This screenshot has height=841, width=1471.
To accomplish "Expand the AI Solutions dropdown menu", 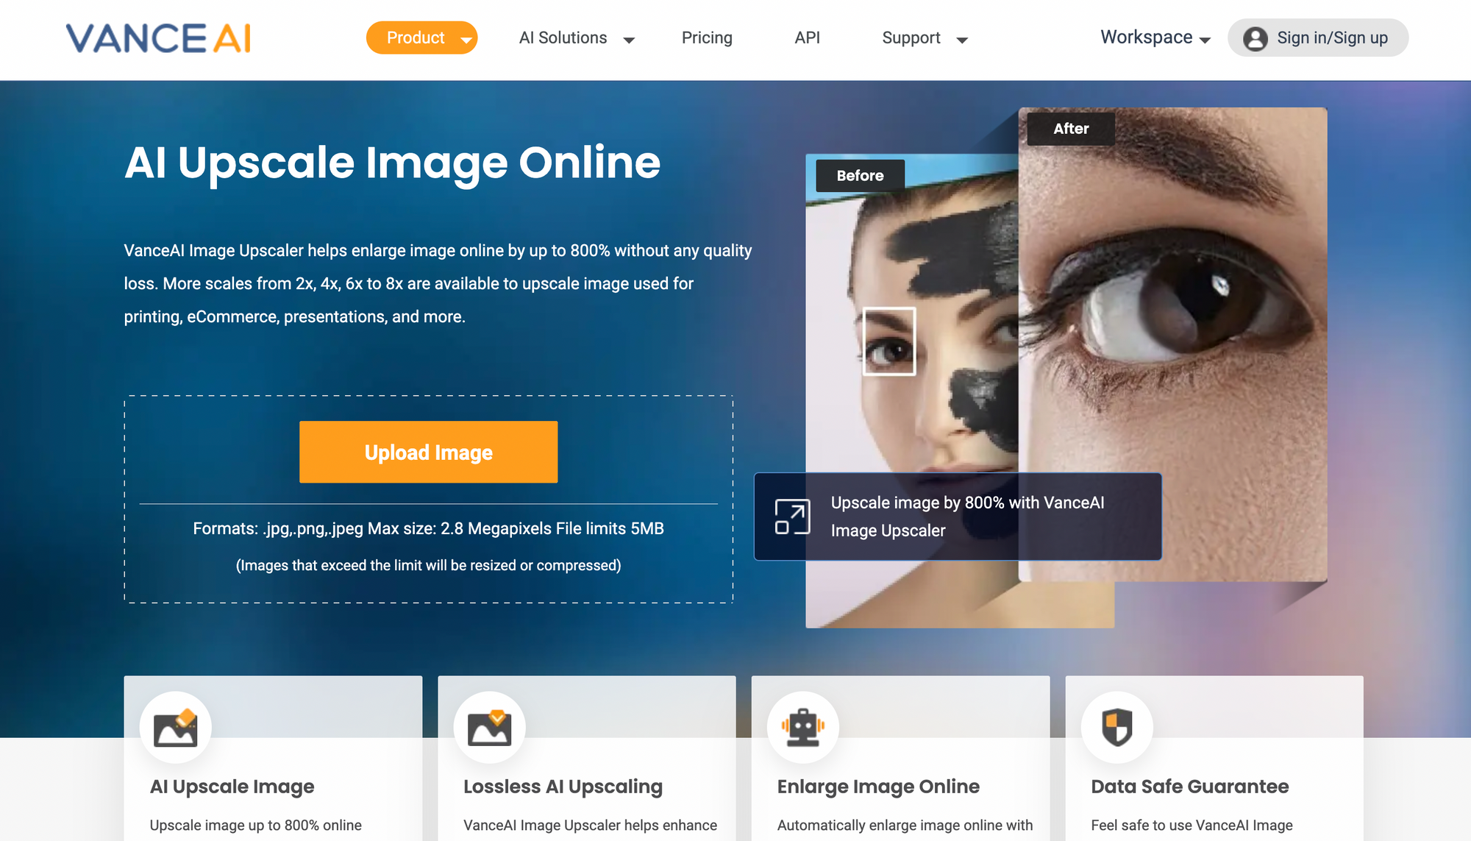I will (577, 38).
